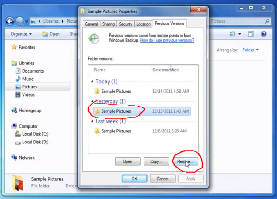Viewport: 277px width, 199px height.
Task: Click the Restore... button
Action: [185, 161]
